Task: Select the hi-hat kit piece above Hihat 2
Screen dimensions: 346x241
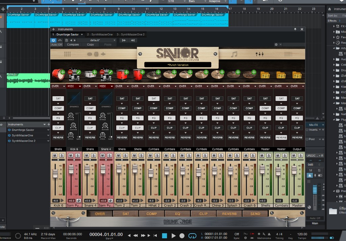Action: [153, 75]
